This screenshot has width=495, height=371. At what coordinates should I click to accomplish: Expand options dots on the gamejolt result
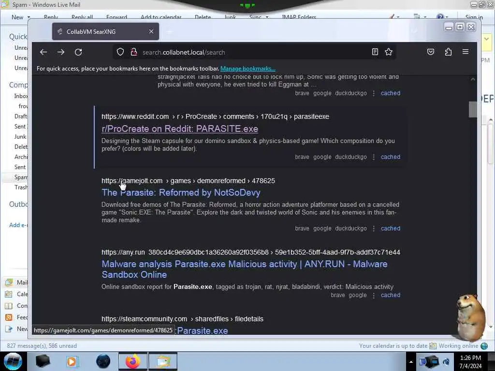coord(374,228)
